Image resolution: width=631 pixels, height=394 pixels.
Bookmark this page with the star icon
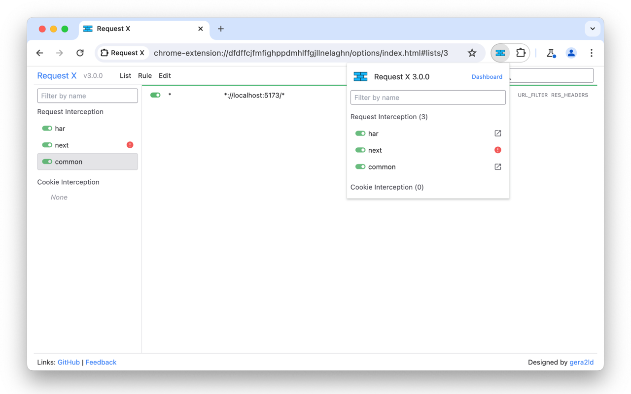coord(472,53)
